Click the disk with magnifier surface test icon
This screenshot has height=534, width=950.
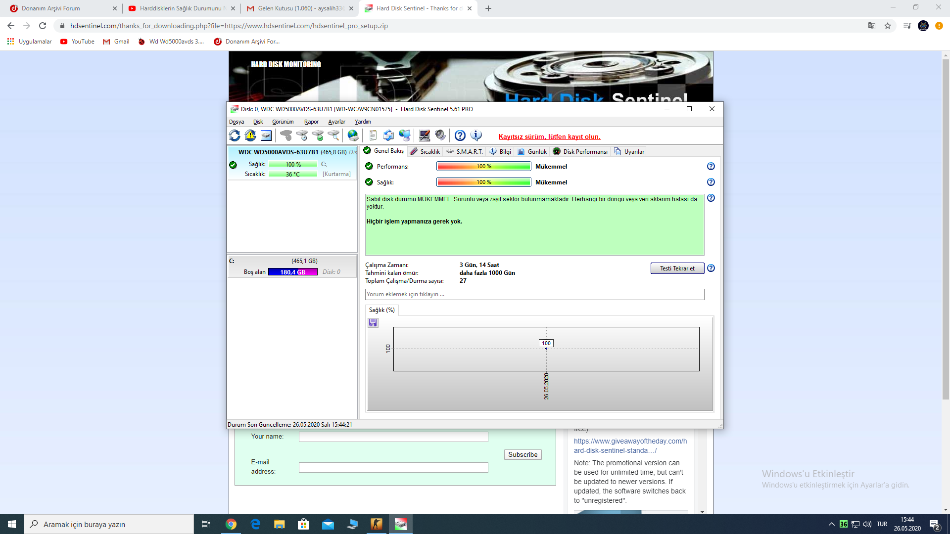334,135
